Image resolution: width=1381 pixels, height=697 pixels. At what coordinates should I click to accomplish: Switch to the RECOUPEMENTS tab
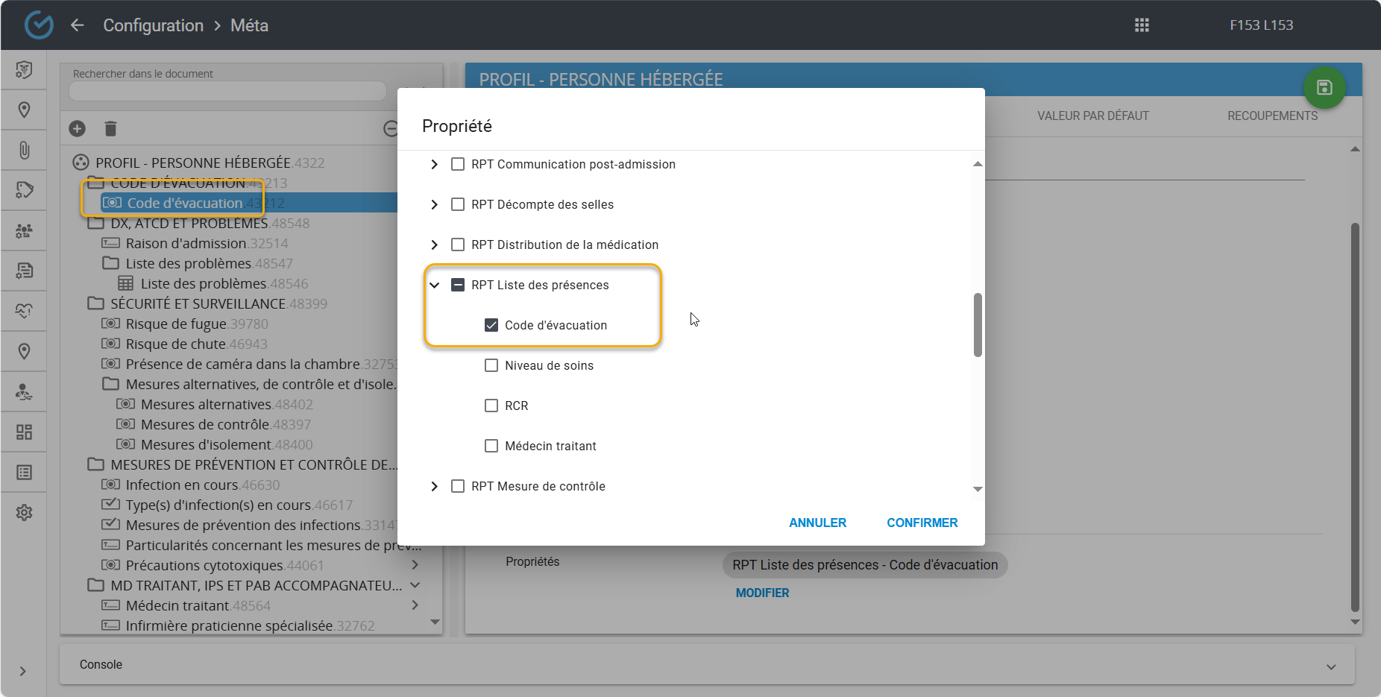point(1272,116)
